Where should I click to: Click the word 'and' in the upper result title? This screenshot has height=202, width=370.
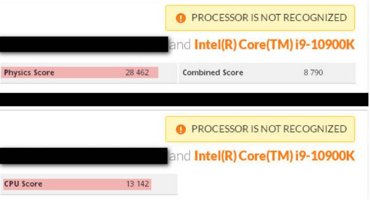180,45
